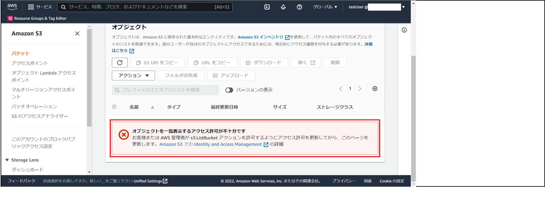Open アクセスポイント in the sidebar
Screen dimensions: 545x198
pos(30,63)
